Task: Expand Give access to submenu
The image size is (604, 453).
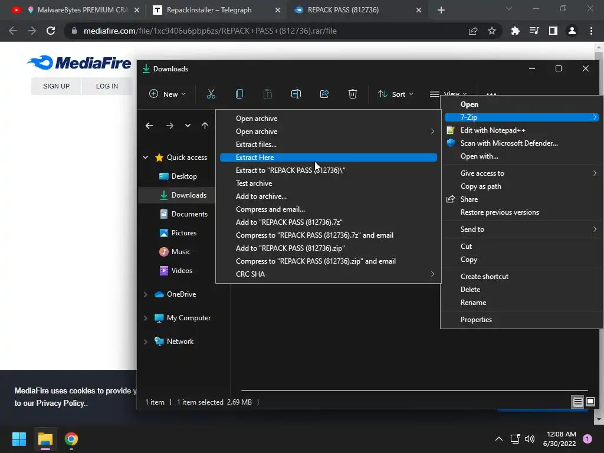Action: tap(521, 173)
